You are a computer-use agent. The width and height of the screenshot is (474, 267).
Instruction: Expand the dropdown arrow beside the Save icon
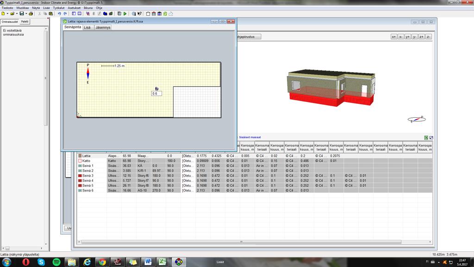tap(26, 13)
